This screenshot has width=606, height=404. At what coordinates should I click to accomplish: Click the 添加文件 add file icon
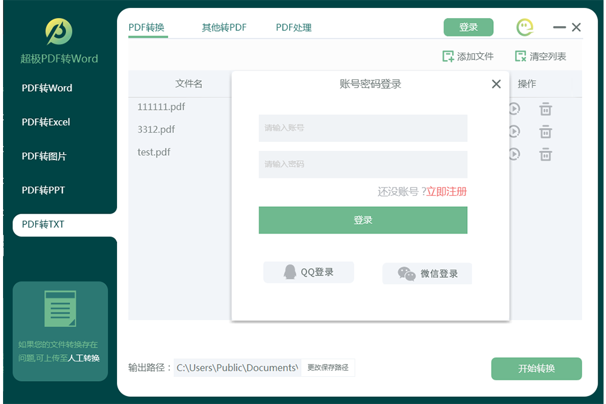[x=448, y=56]
